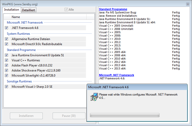Uncheck Allgemeine Runtime Dateien checkbox
Viewport: 192px width, 126px height.
[x=6, y=39]
